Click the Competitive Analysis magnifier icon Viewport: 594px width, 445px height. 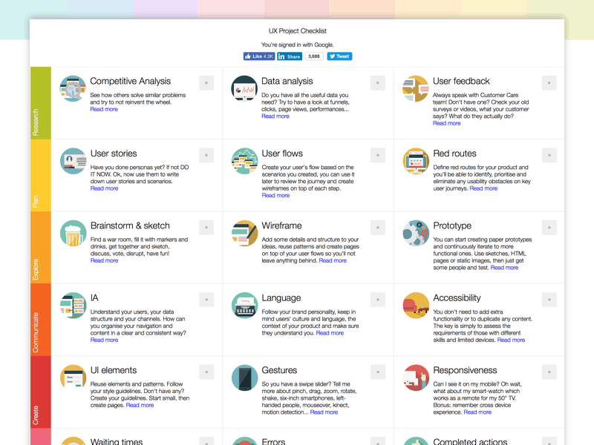tap(73, 88)
